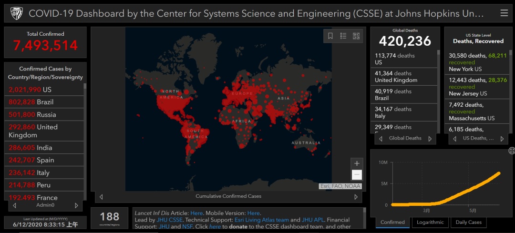Zoom in on the map with plus

tap(357, 163)
